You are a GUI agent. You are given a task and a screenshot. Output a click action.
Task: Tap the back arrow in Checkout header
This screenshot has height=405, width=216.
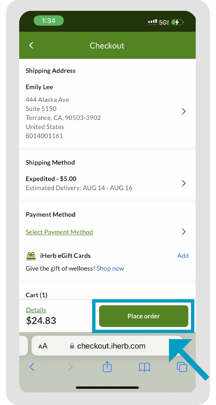click(x=31, y=46)
